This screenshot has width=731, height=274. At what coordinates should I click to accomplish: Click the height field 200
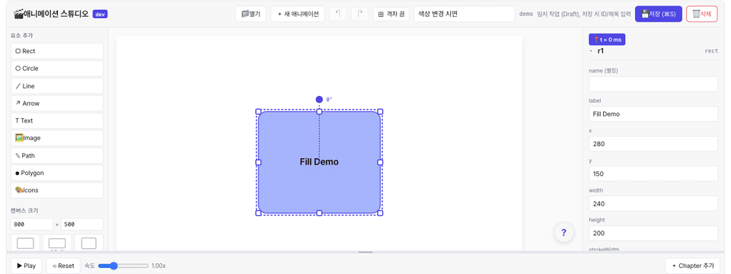[x=653, y=234]
